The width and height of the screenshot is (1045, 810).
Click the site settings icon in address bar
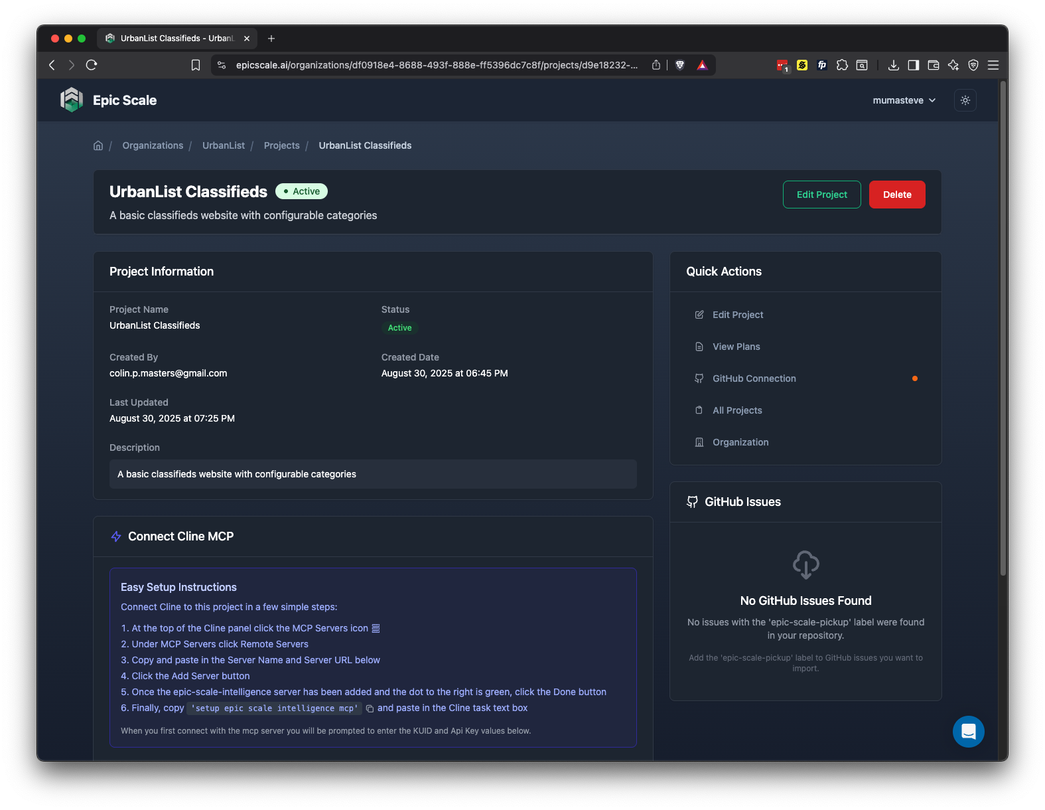(x=222, y=65)
